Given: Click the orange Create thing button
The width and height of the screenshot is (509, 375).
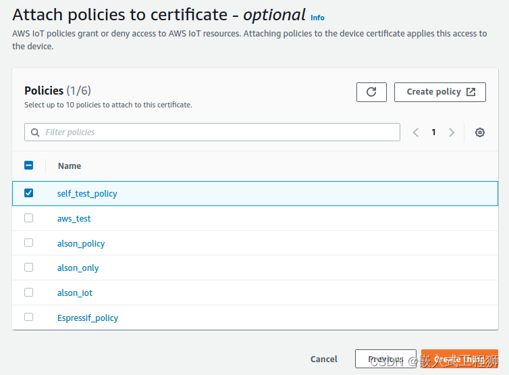Looking at the screenshot, I should pos(459,359).
